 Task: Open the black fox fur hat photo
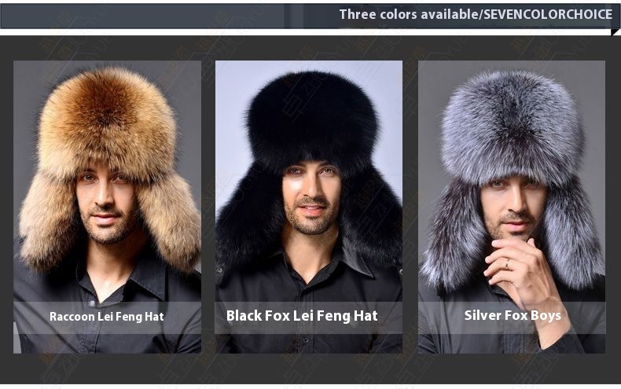pos(308,207)
